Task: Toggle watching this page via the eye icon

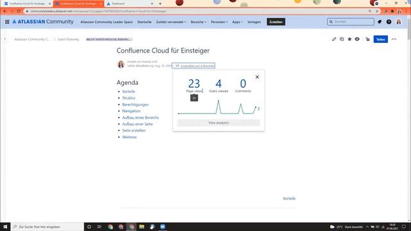Action: pyautogui.click(x=357, y=39)
